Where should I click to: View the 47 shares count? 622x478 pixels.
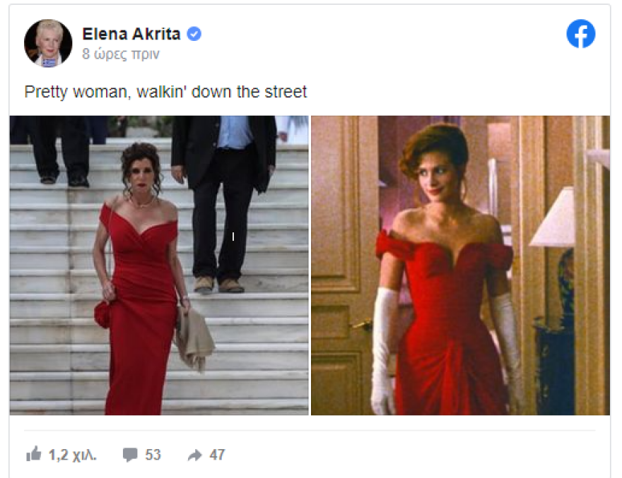pyautogui.click(x=217, y=455)
